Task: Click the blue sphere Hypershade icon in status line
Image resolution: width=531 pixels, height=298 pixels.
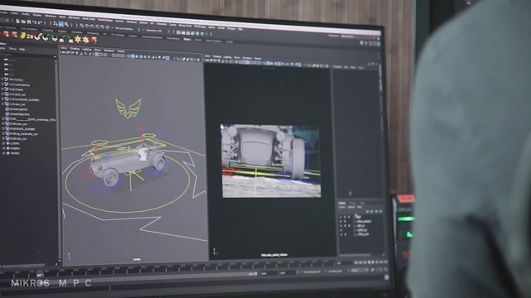Action: [x=197, y=33]
